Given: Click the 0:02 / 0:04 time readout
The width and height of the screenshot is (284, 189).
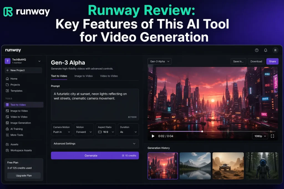Looking at the screenshot, I should 166,136.
